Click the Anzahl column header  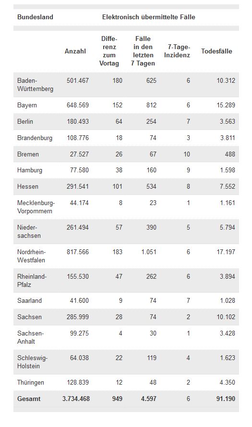75,51
